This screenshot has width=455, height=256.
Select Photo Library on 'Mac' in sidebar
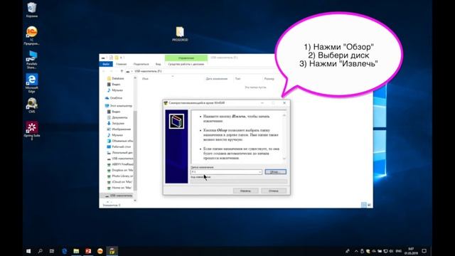pyautogui.click(x=120, y=176)
